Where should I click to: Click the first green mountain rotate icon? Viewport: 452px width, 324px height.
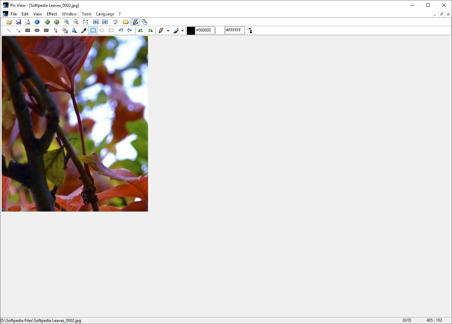141,31
